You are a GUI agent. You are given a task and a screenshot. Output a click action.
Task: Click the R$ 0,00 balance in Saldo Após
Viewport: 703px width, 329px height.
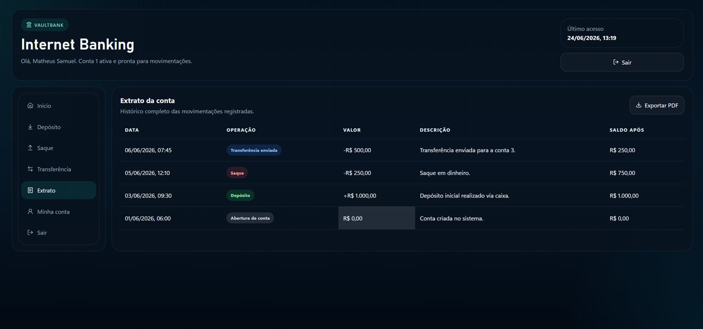(620, 218)
